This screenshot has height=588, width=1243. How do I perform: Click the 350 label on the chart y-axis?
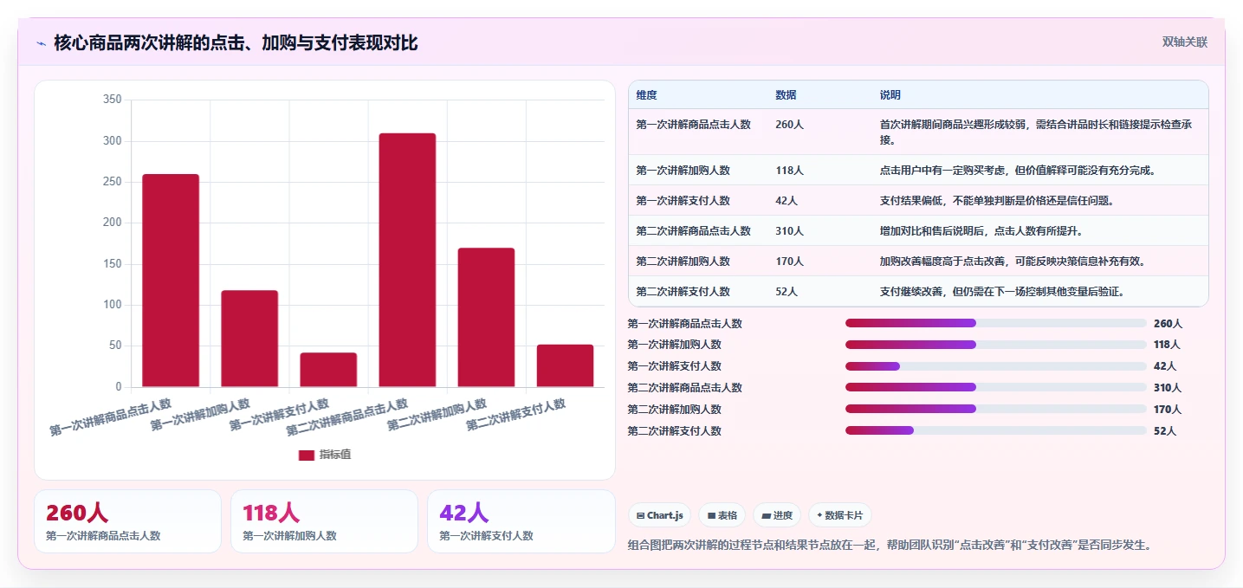(x=113, y=100)
